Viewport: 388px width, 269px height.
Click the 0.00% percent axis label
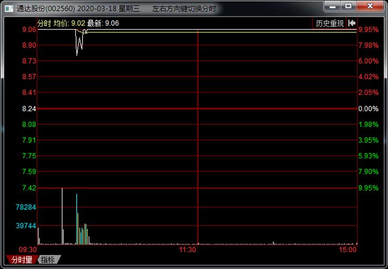[368, 109]
